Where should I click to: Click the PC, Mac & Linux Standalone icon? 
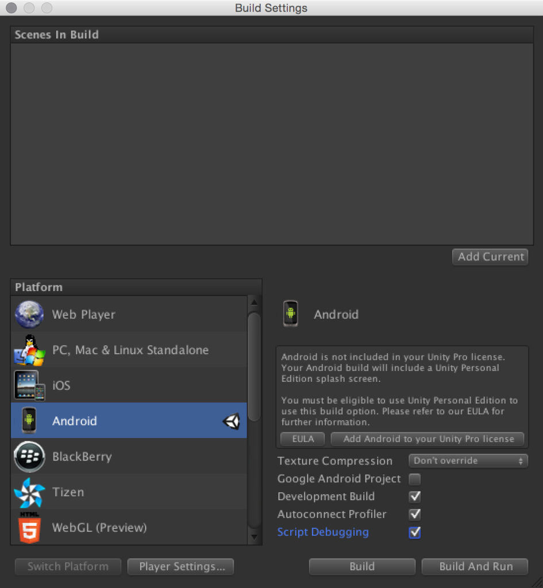coord(29,350)
